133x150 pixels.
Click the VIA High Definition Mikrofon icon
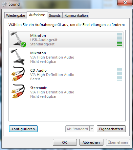coord(17,57)
